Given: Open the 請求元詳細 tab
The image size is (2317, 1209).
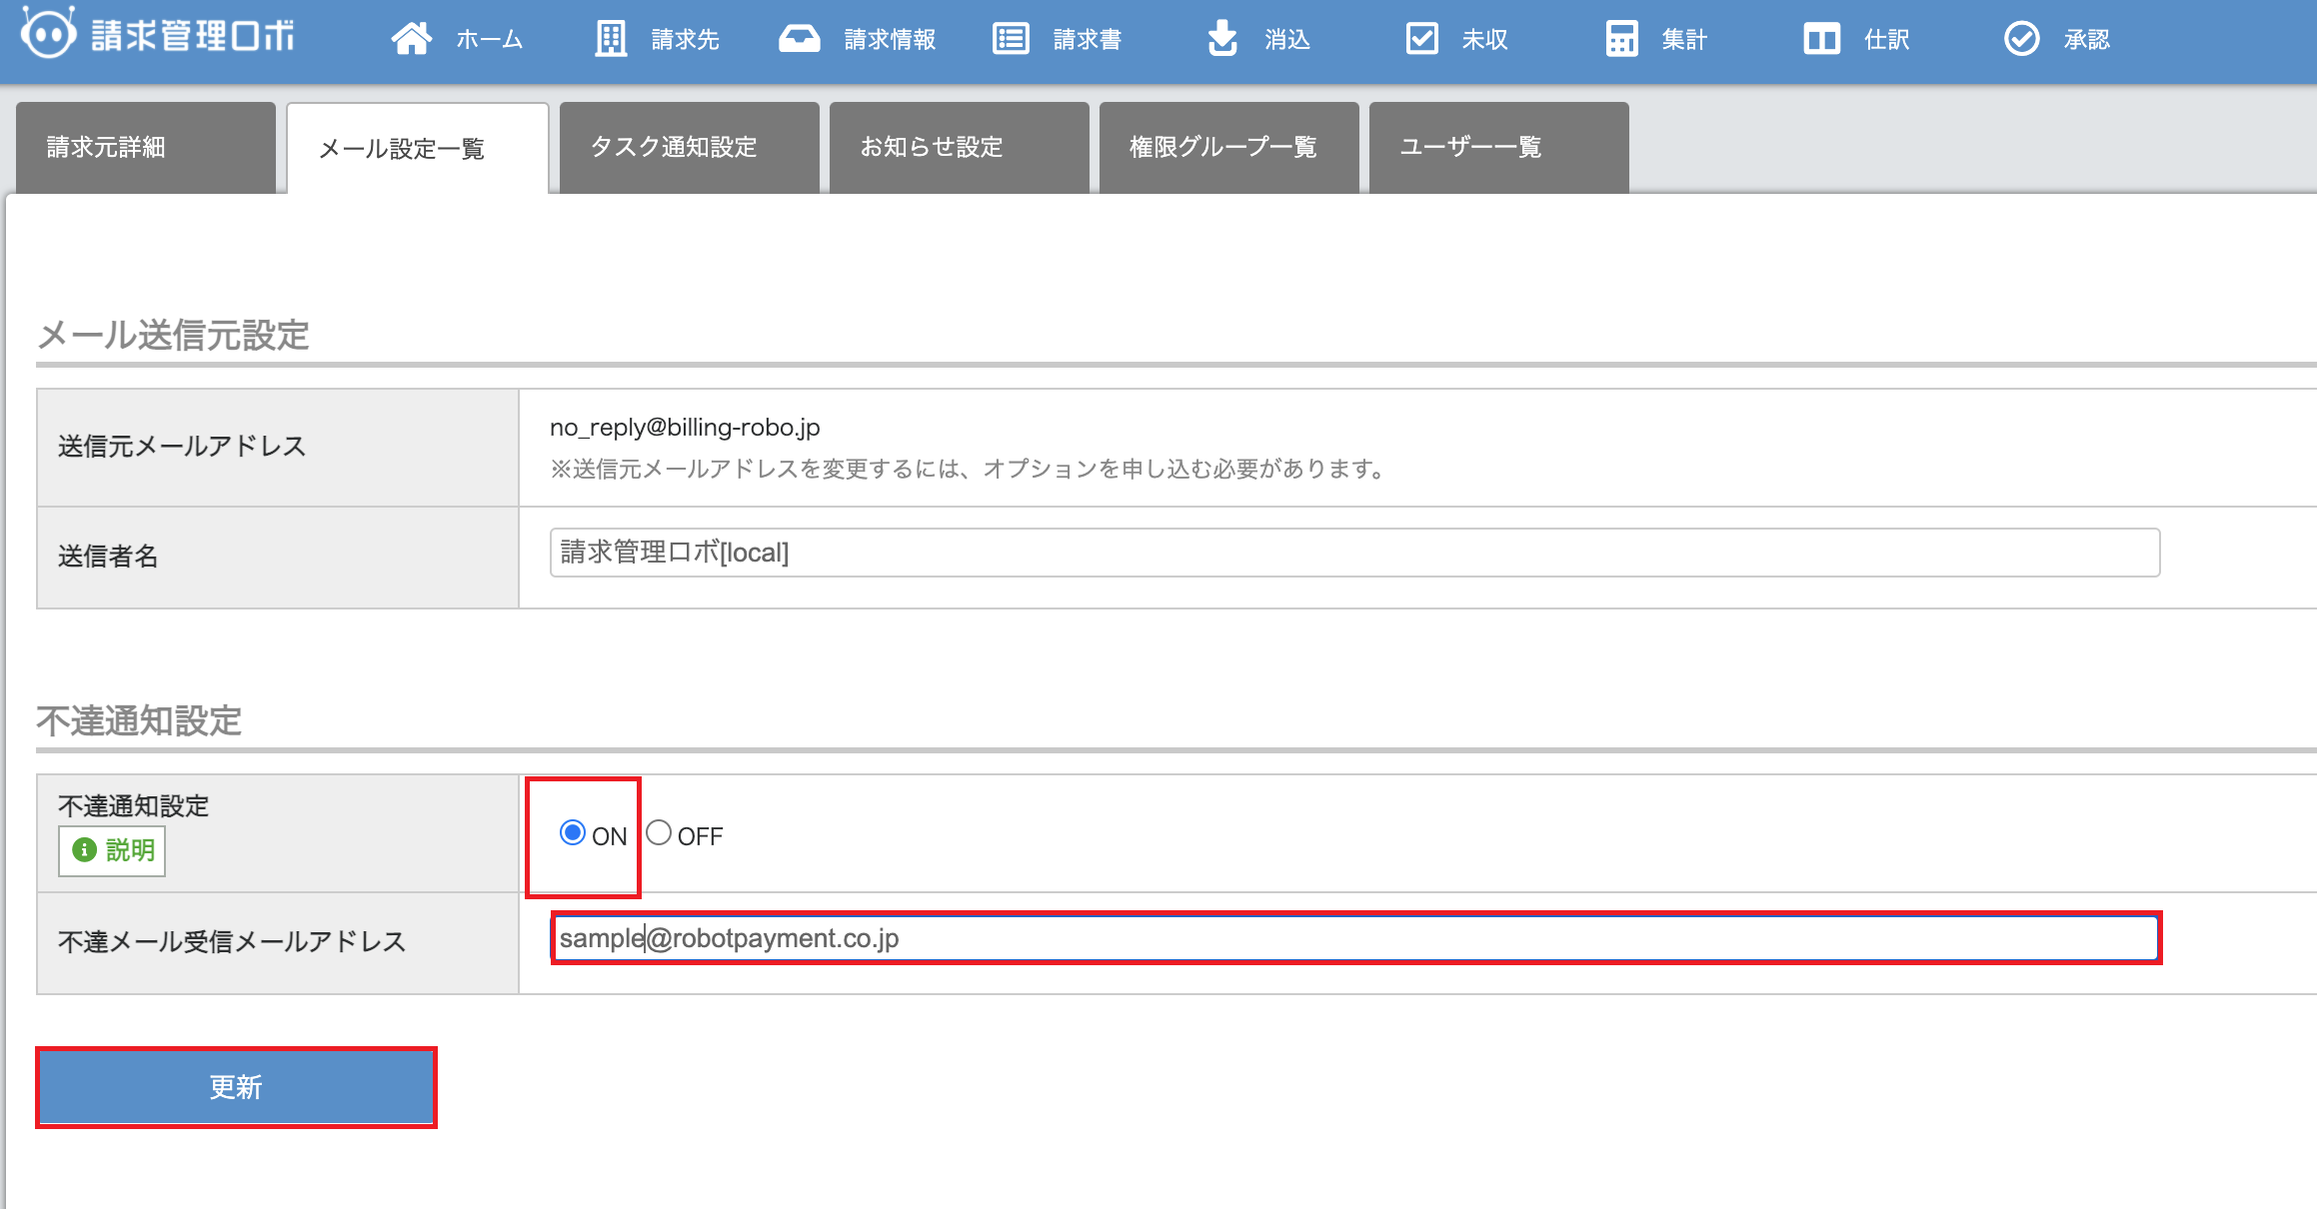Looking at the screenshot, I should pyautogui.click(x=146, y=148).
